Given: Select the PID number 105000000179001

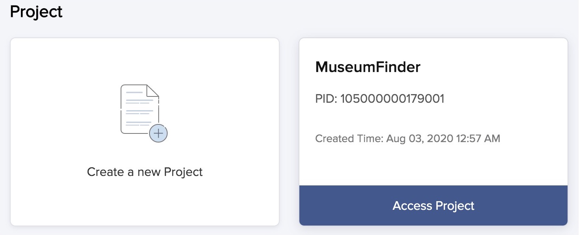Looking at the screenshot, I should point(392,99).
